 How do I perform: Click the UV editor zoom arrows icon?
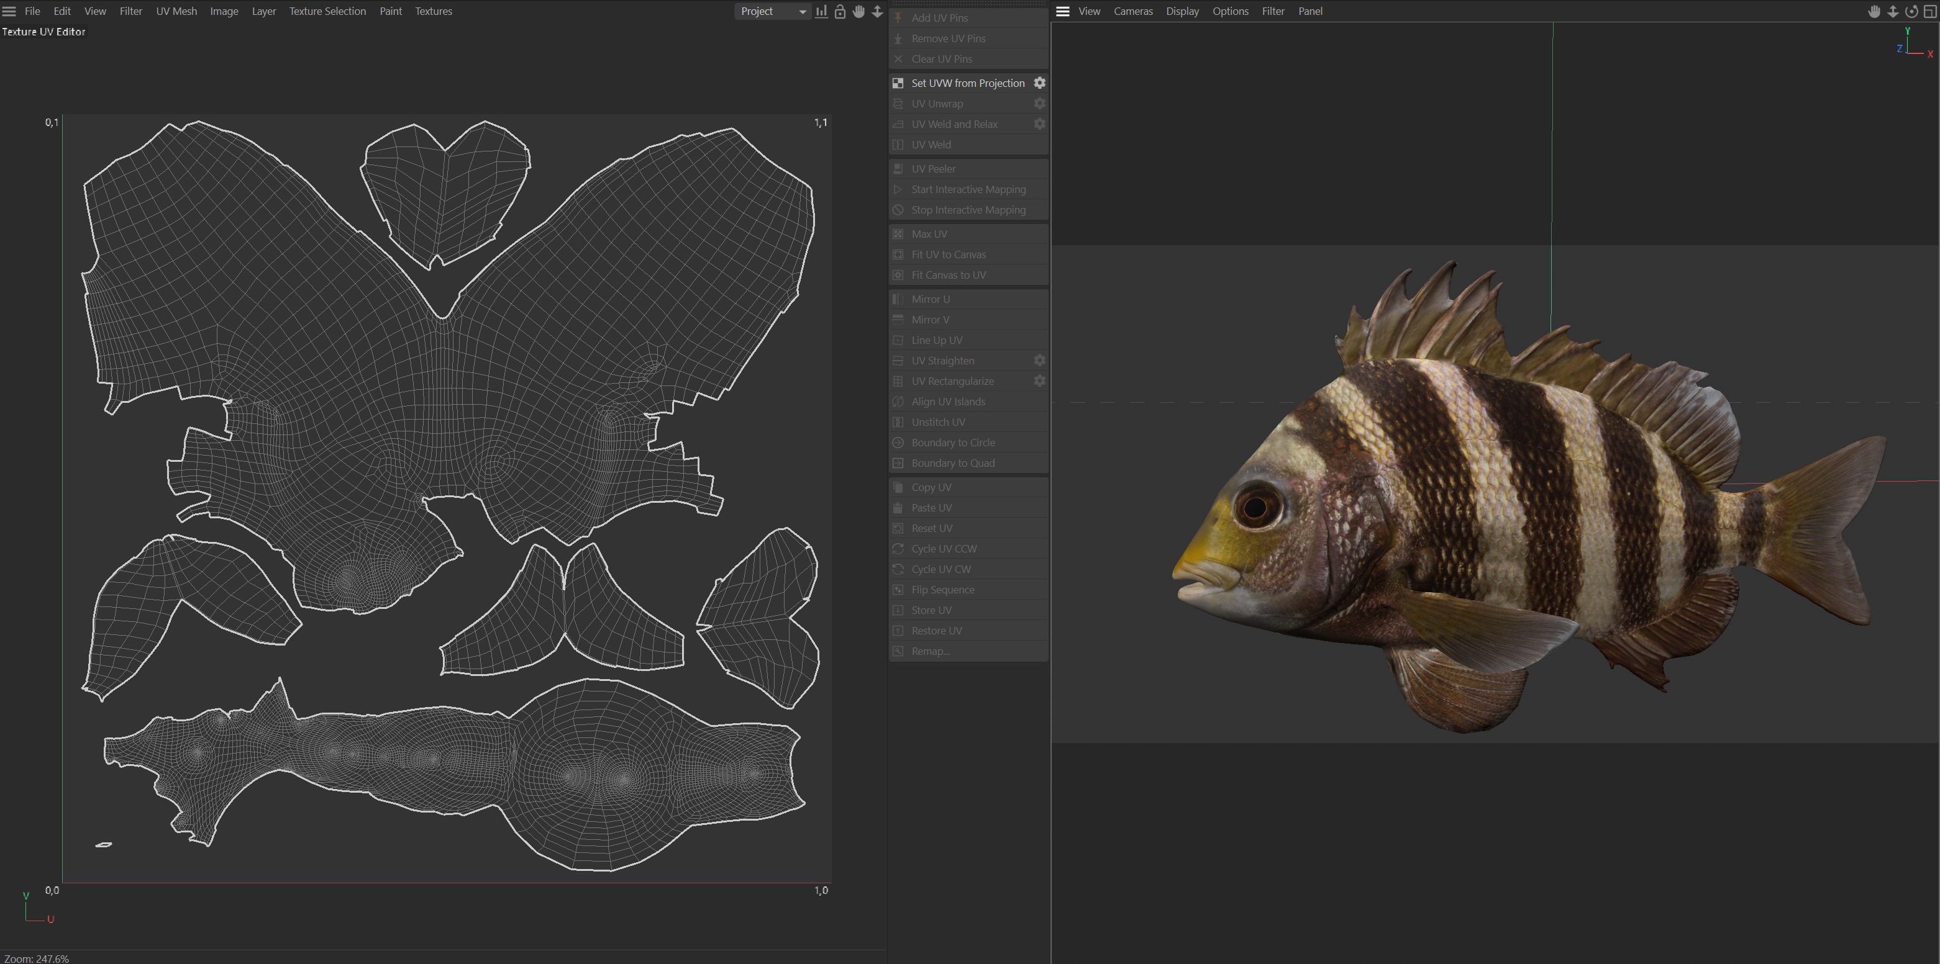click(877, 11)
